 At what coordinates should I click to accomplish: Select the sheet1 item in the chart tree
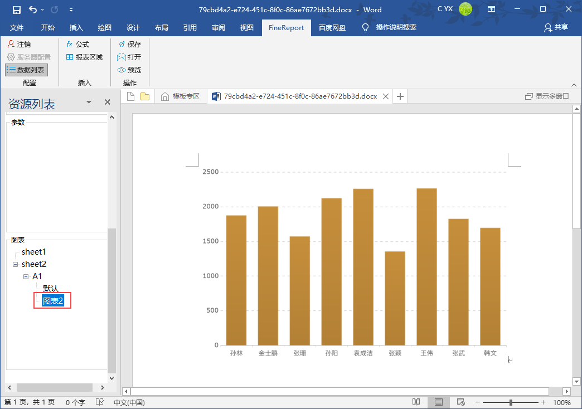click(33, 252)
